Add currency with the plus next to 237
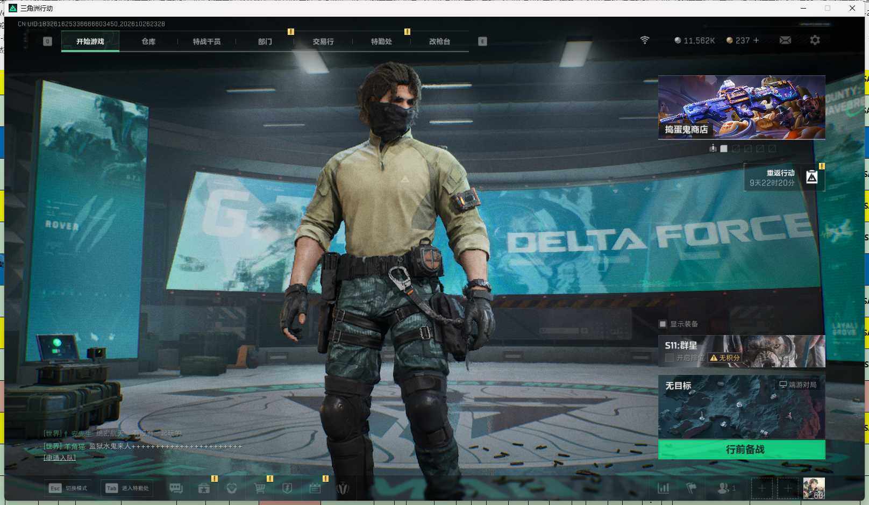The image size is (869, 505). (756, 40)
